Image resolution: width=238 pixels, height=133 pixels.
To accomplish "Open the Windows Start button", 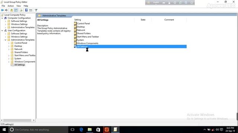I will tap(4, 130).
